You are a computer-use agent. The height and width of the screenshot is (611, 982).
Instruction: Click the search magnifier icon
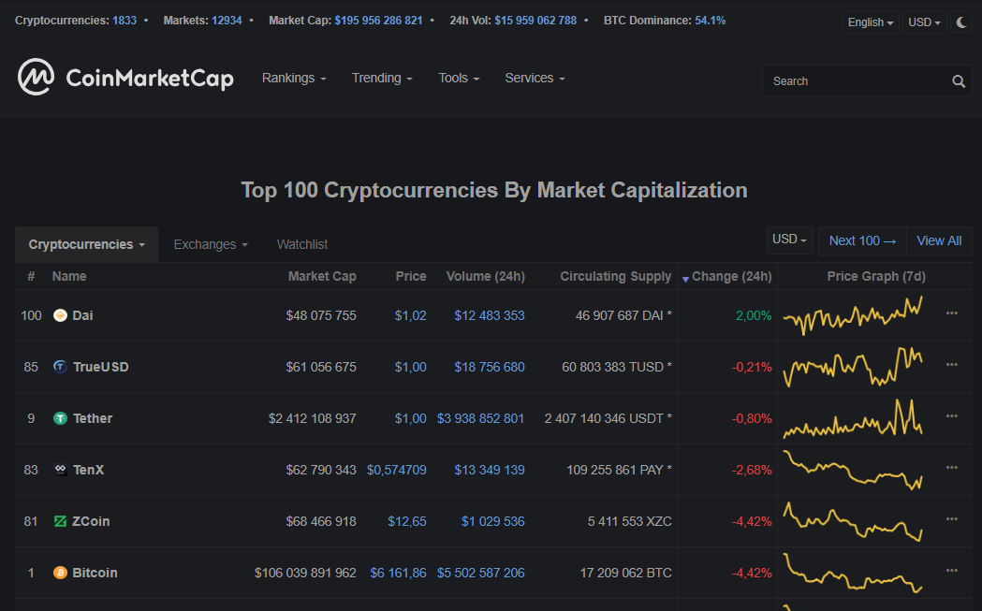click(959, 81)
